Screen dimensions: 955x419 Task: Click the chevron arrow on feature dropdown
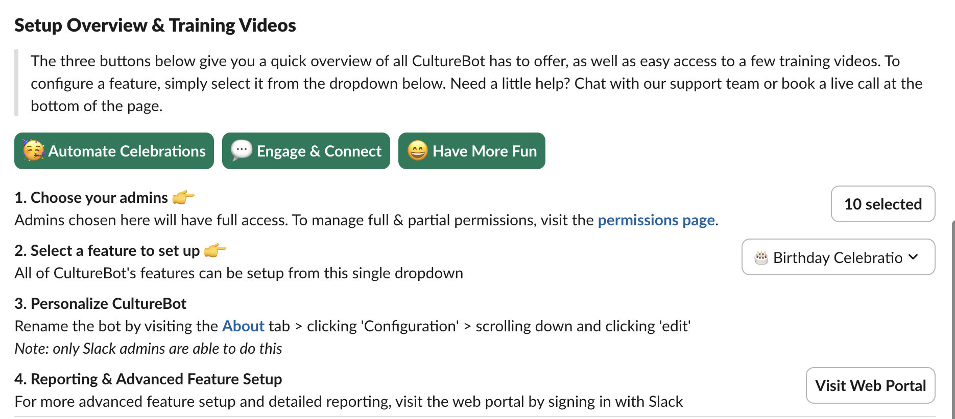coord(914,257)
